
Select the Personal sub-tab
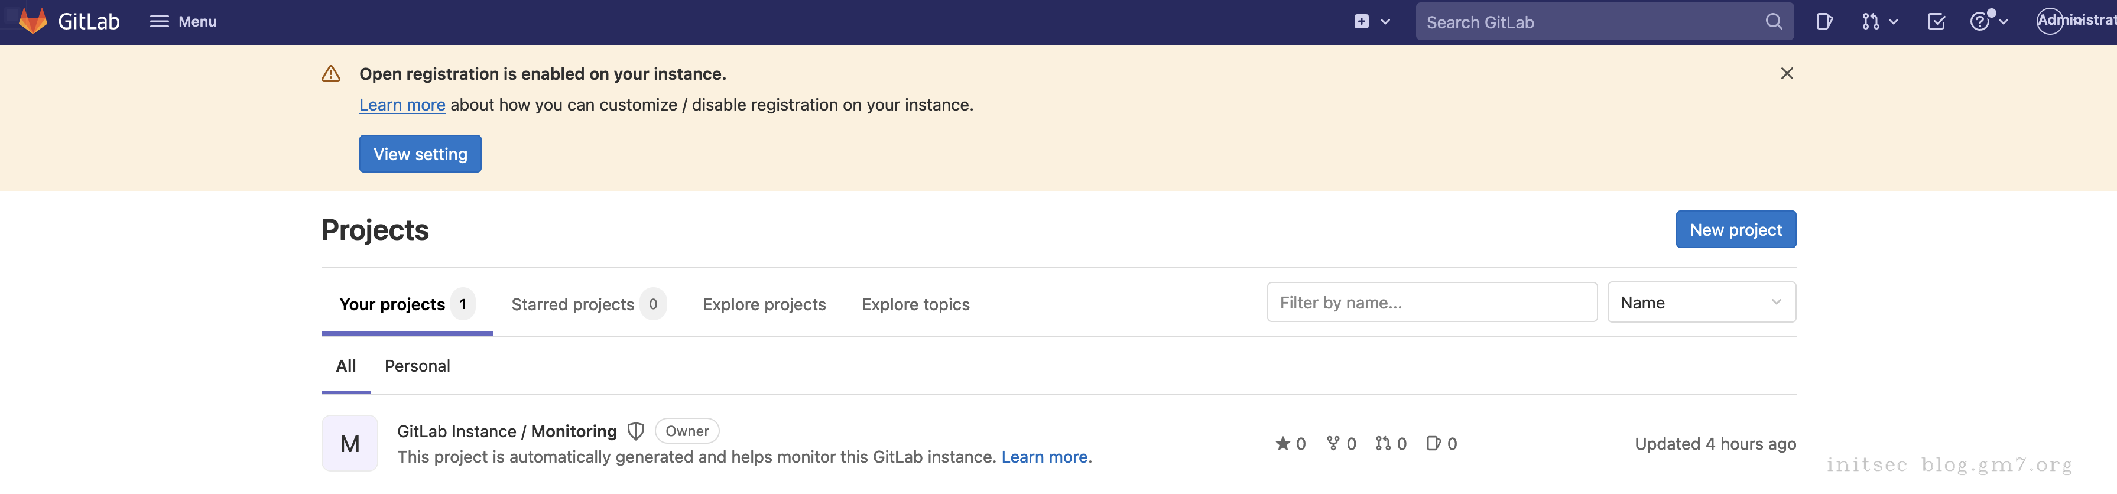pyautogui.click(x=417, y=366)
